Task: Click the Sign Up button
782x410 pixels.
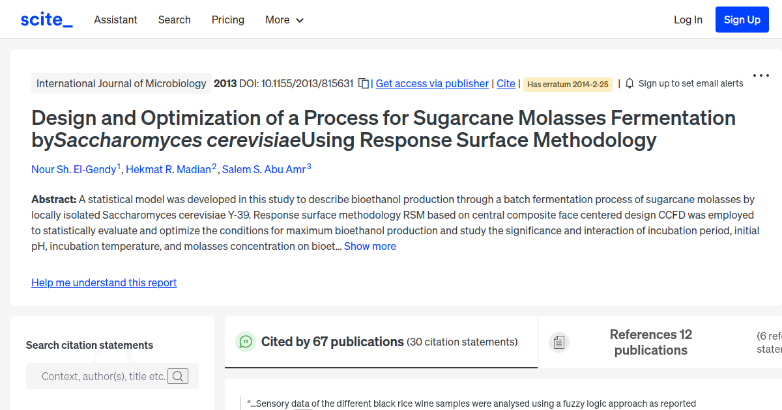Action: tap(742, 19)
